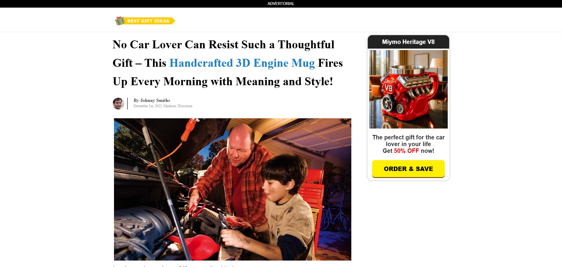Click the Get 50% OFF now line
Viewport: 562px width, 267px height.
pos(408,151)
